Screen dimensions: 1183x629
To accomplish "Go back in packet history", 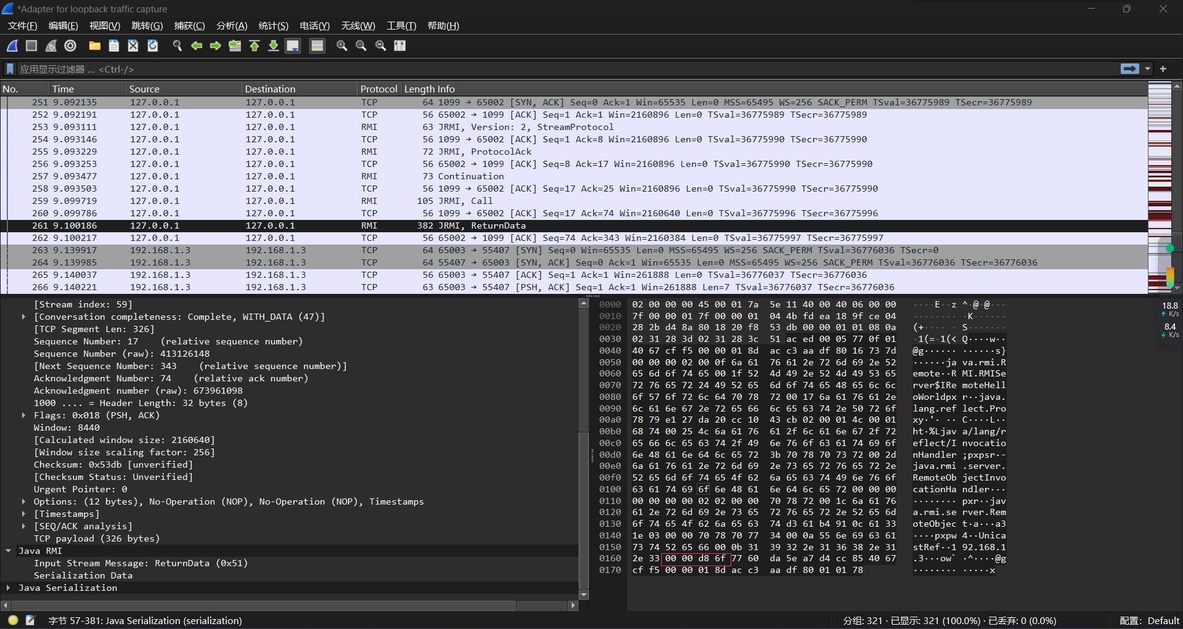I will 197,46.
